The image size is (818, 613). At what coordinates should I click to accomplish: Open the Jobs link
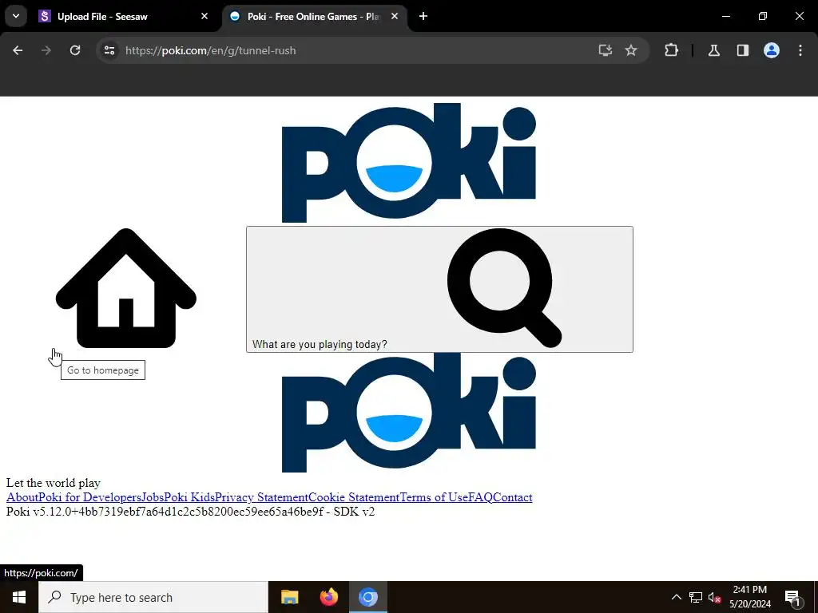(x=153, y=497)
